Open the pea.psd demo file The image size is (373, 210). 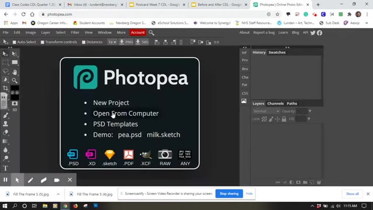pos(129,135)
